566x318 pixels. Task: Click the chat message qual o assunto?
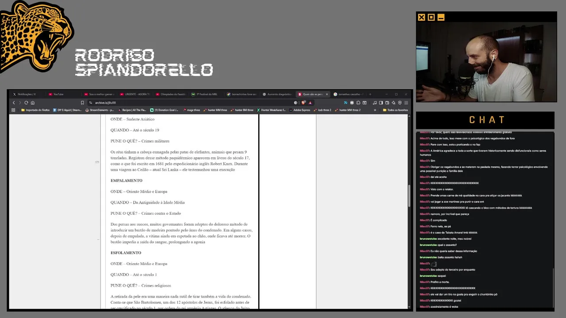pyautogui.click(x=447, y=245)
